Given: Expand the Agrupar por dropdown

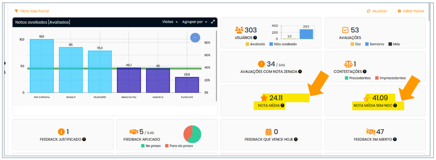Looking at the screenshot, I should pyautogui.click(x=194, y=22).
